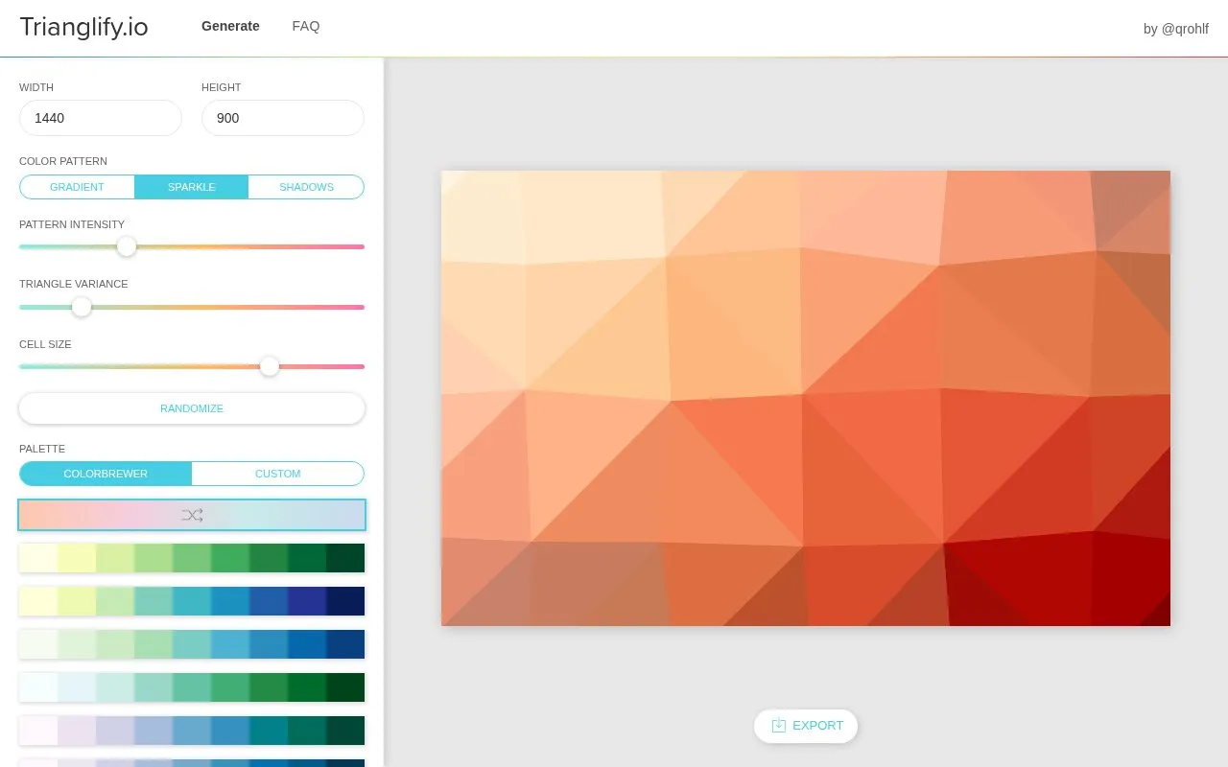Click the download icon in Export button
This screenshot has height=767, width=1228.
tap(779, 726)
